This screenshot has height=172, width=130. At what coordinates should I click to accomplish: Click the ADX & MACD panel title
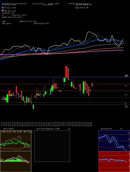click(8, 129)
